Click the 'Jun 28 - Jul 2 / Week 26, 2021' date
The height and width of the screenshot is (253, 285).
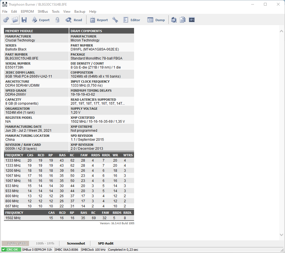tap(28, 131)
